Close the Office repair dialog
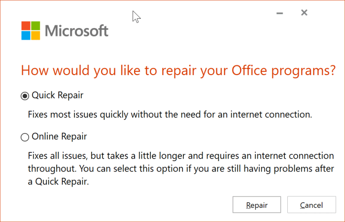The width and height of the screenshot is (345, 222). pyautogui.click(x=304, y=13)
